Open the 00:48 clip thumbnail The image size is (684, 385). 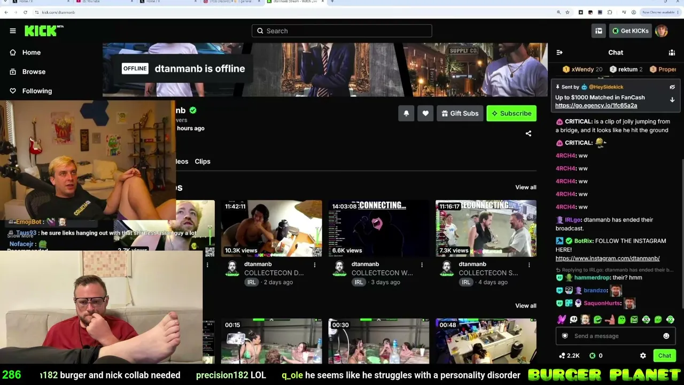[486, 341]
